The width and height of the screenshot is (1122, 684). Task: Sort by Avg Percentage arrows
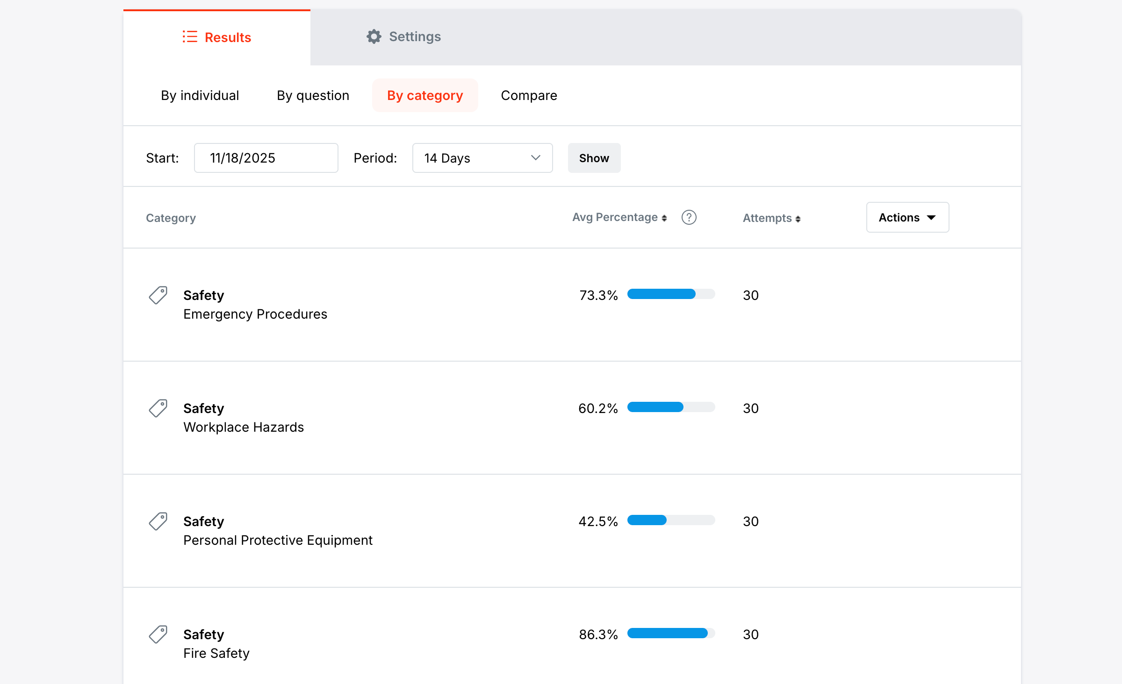pyautogui.click(x=664, y=218)
